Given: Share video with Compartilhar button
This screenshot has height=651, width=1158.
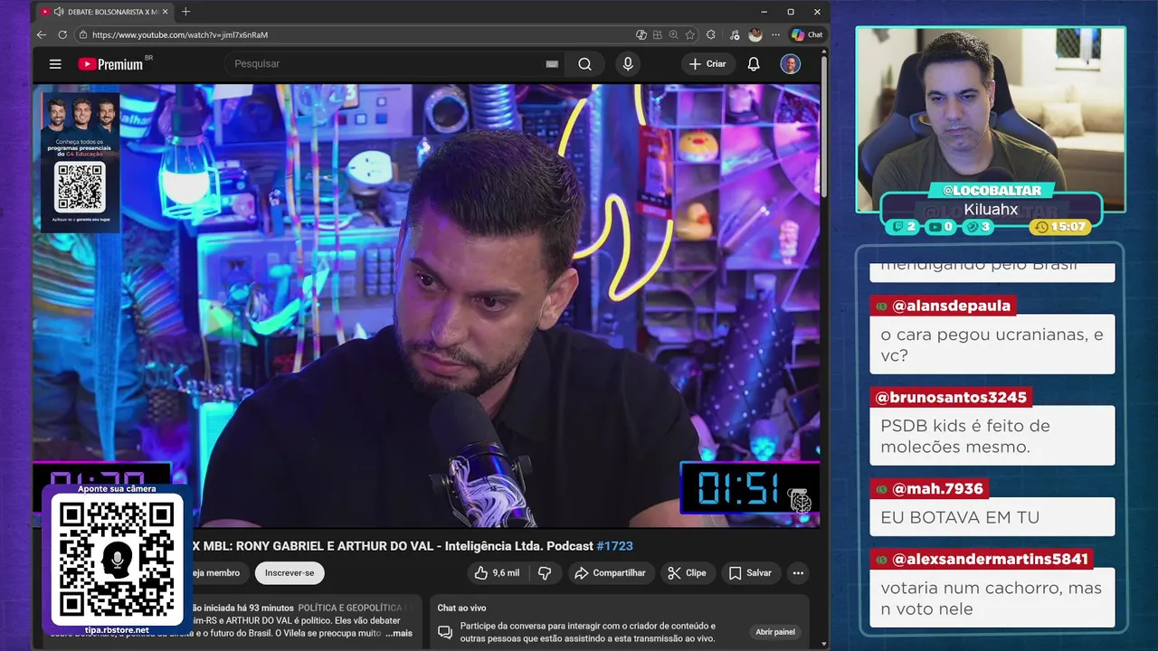Looking at the screenshot, I should 610,573.
